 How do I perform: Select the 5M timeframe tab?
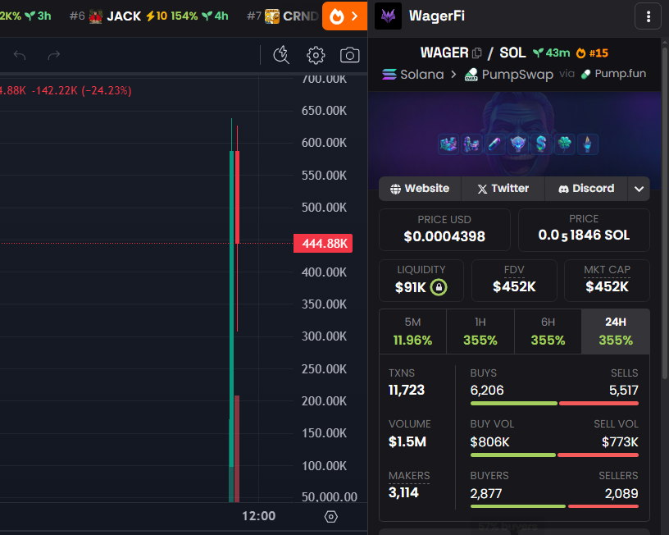pyautogui.click(x=412, y=332)
